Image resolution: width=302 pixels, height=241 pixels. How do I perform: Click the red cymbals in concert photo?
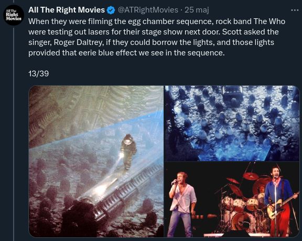click(245, 179)
